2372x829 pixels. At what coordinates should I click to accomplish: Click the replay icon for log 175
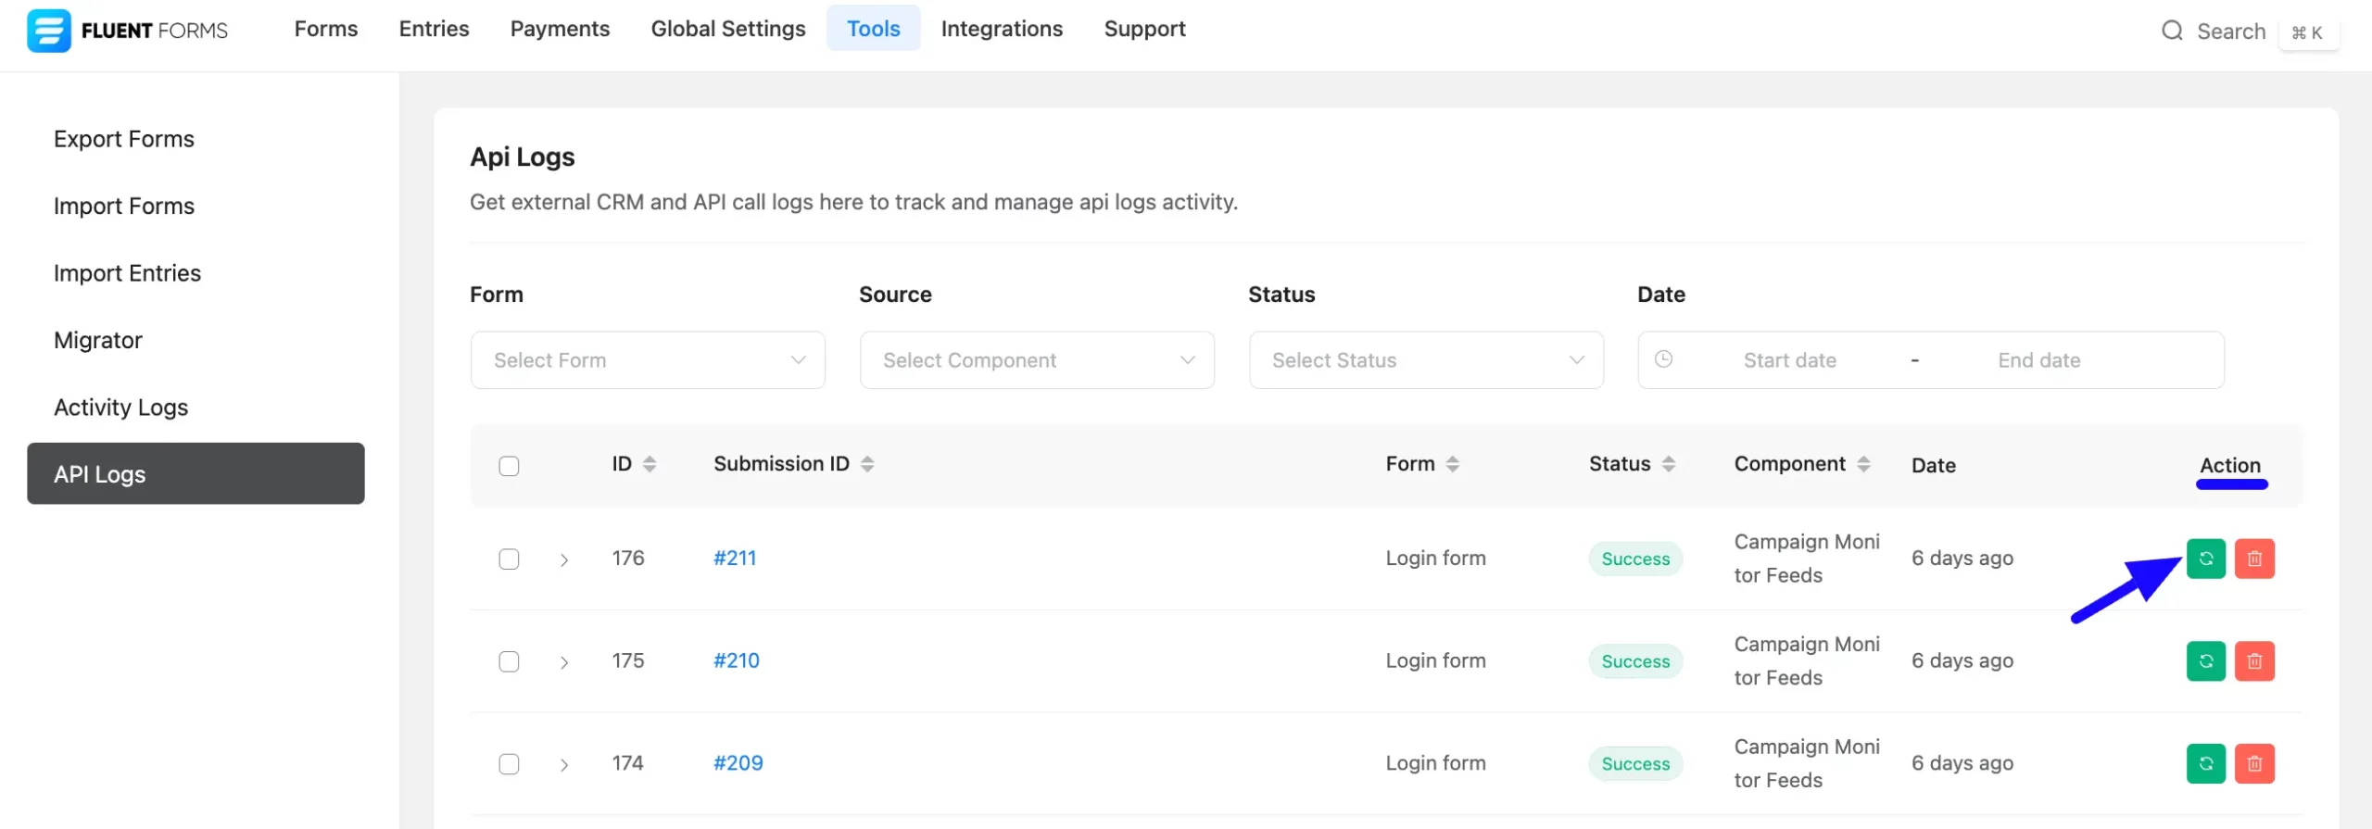(2206, 661)
